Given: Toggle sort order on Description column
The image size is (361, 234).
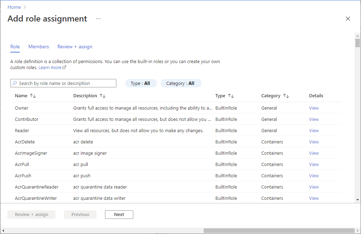Looking at the screenshot, I should coord(103,96).
